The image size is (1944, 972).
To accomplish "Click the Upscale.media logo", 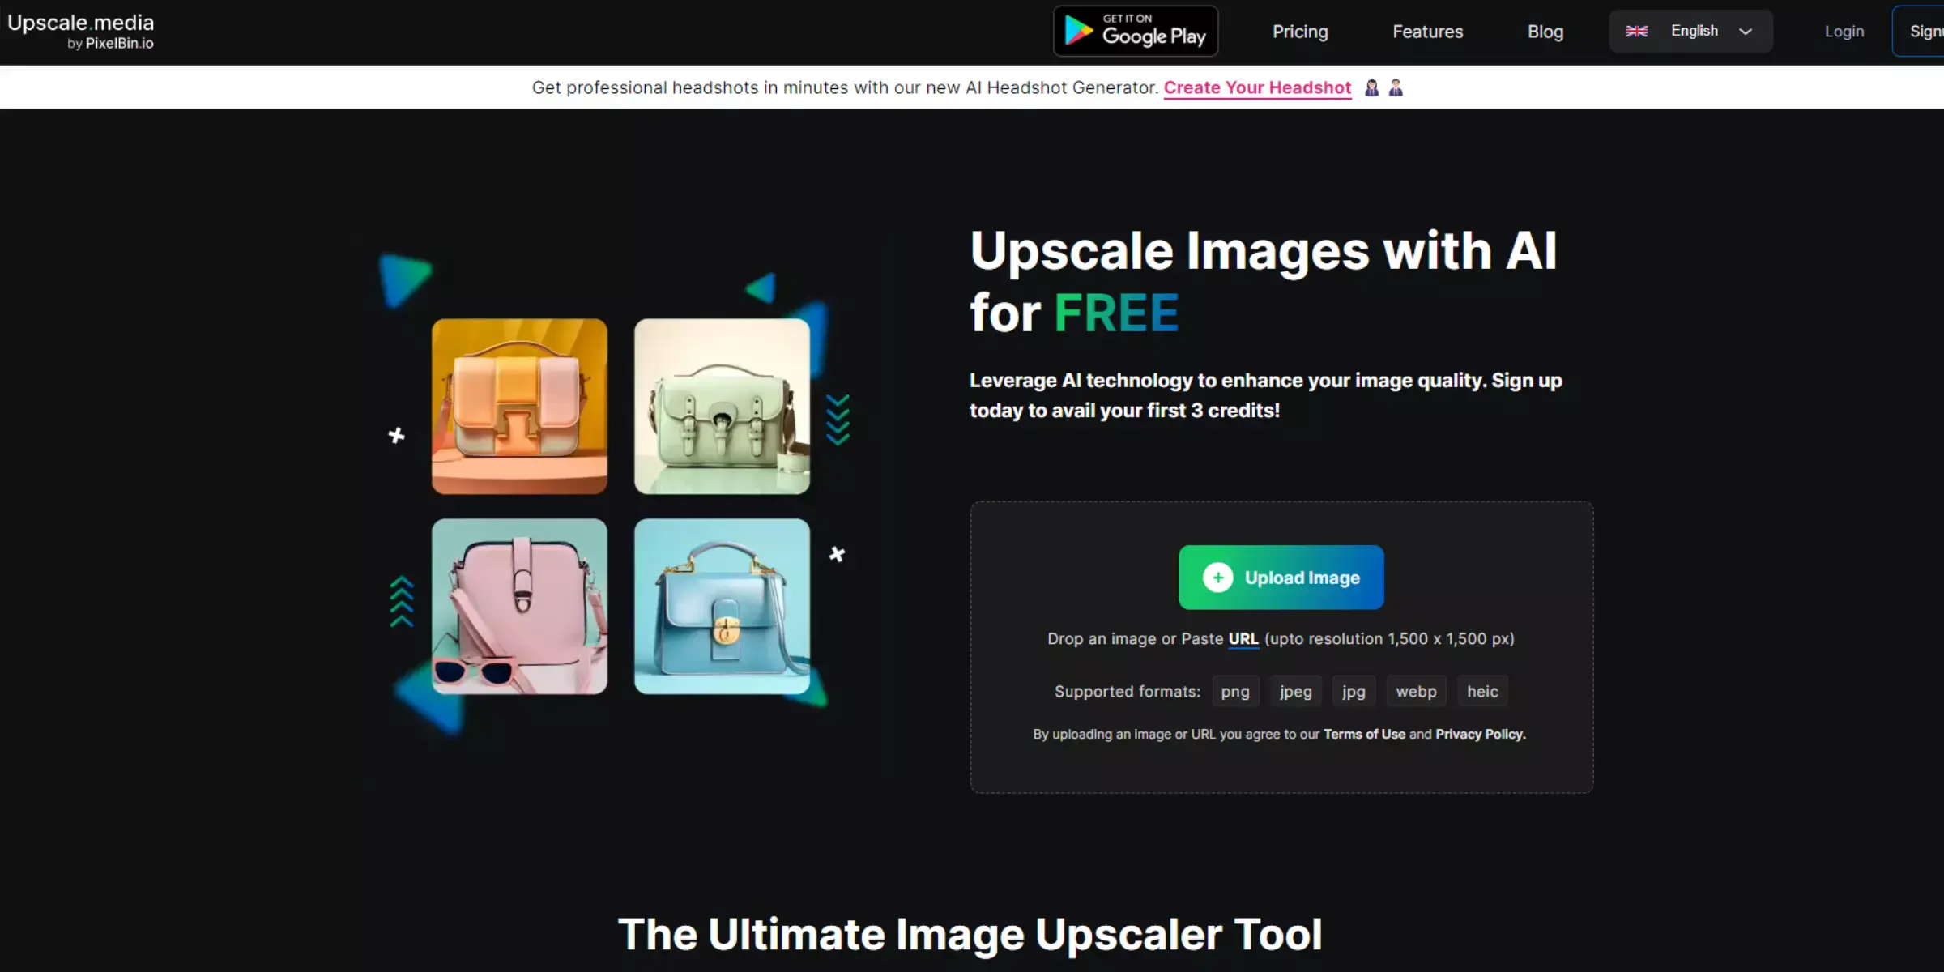I will pyautogui.click(x=80, y=32).
